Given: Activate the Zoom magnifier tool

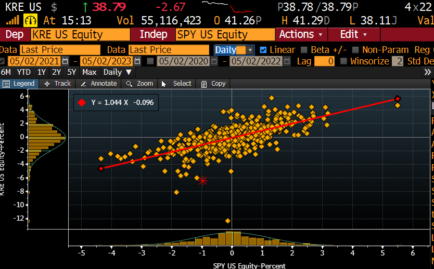Looking at the screenshot, I should point(139,84).
